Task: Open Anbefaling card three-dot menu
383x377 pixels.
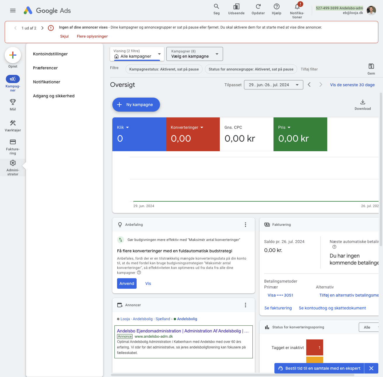Action: pyautogui.click(x=246, y=225)
